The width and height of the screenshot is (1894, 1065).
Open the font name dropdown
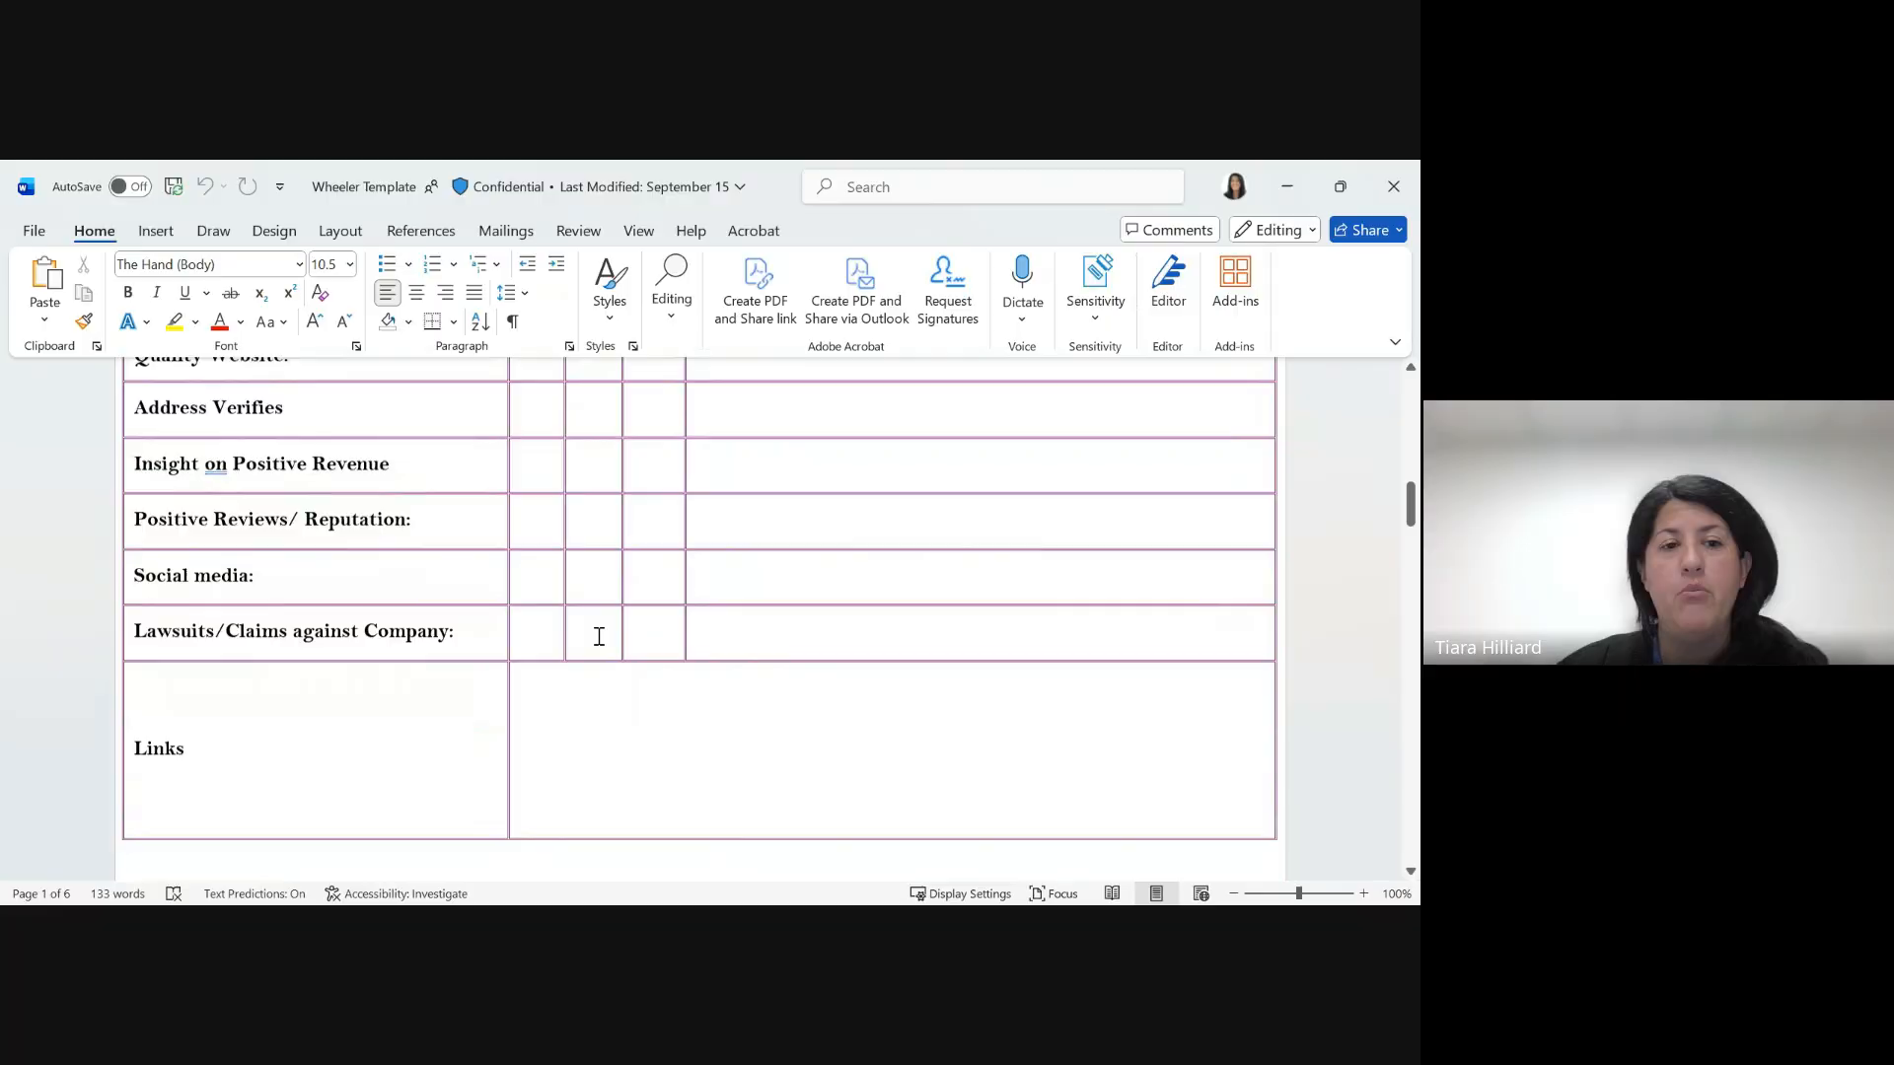[299, 264]
